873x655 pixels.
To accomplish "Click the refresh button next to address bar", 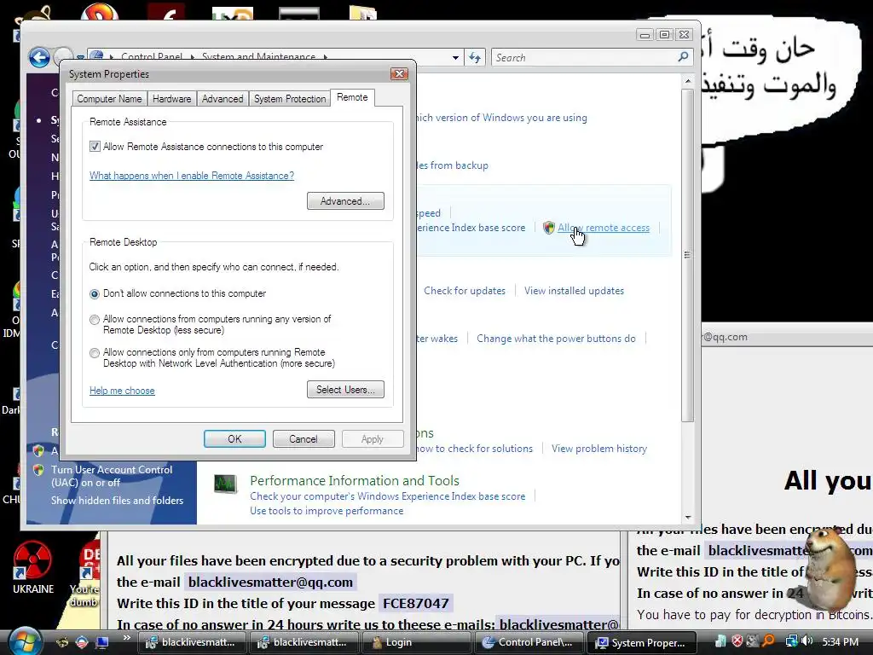I will (475, 57).
